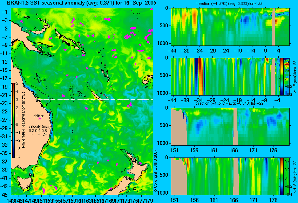This screenshot has width=298, height=203.
Task: Click the 'vel. E (m/s) lon=155' vertical label
Action: coord(295,77)
